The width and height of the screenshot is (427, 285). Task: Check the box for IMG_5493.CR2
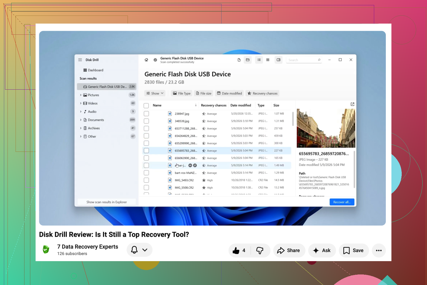click(x=146, y=180)
